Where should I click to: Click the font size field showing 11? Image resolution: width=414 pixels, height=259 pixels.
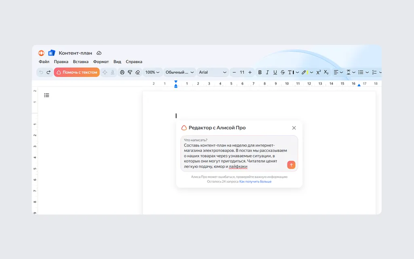[x=242, y=72]
